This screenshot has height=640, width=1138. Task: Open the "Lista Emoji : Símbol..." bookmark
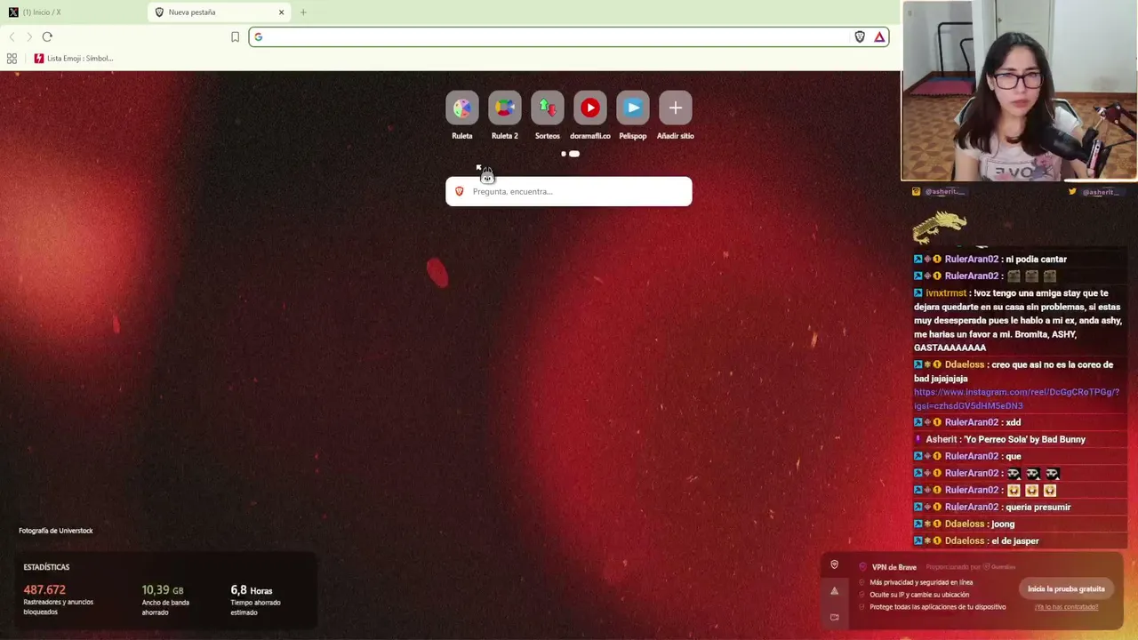74,59
